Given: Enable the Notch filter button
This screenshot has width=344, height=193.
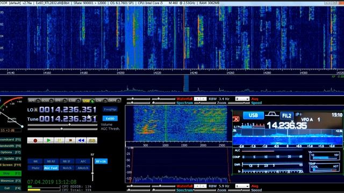Looking at the screenshot, I should (x=67, y=168).
